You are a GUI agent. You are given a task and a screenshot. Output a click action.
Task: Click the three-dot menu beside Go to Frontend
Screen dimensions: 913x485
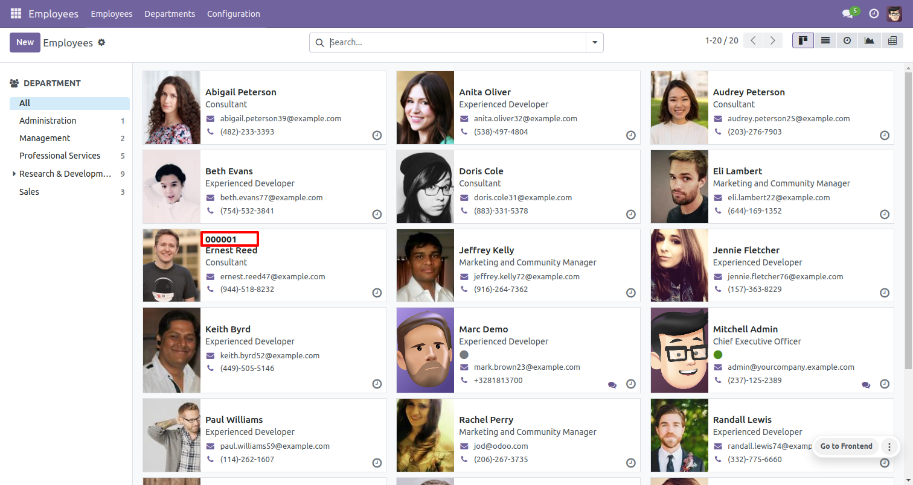[x=889, y=446]
